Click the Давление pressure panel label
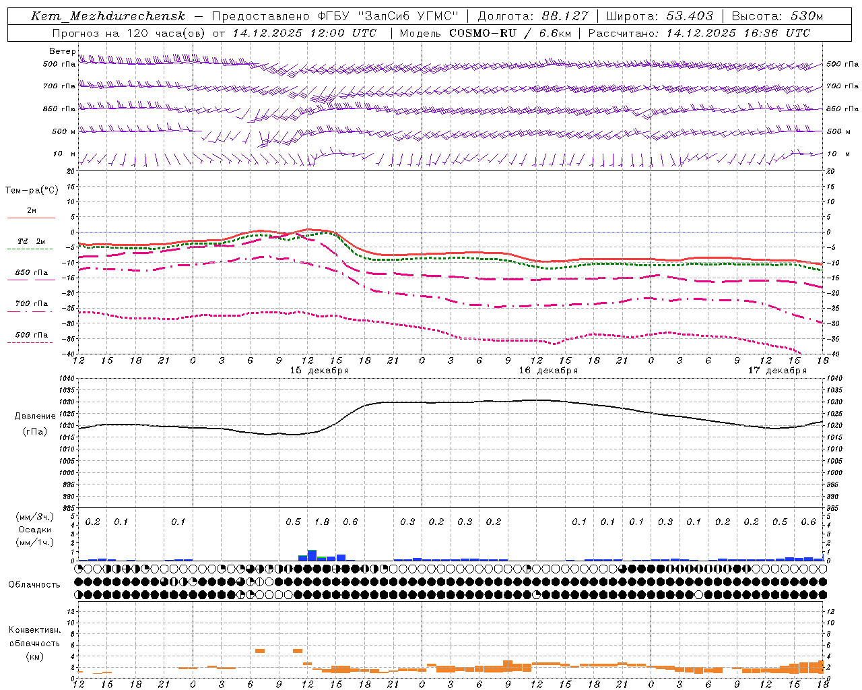Image resolution: width=862 pixels, height=690 pixels. click(35, 416)
